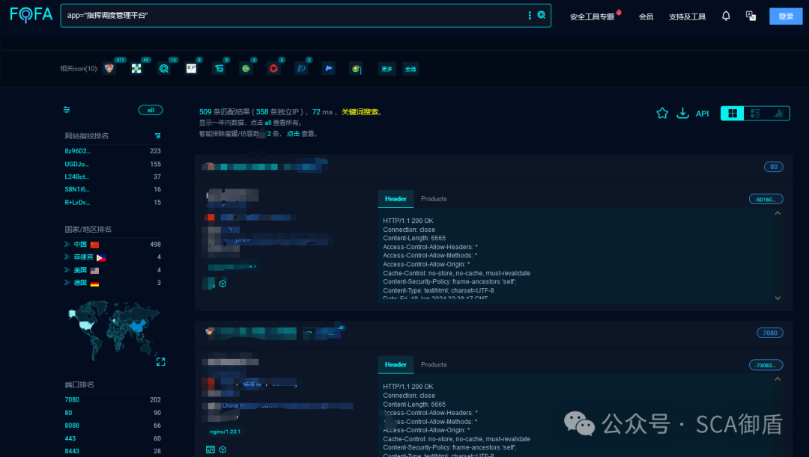Click the download results icon
This screenshot has height=457, width=809.
[682, 114]
